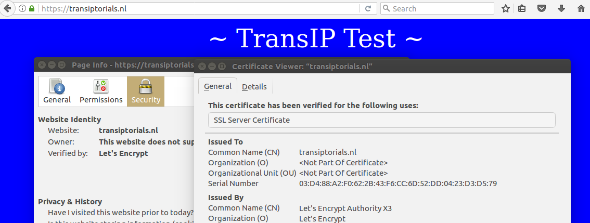Click Website value transiptorials.nl in Page Info

pyautogui.click(x=129, y=130)
